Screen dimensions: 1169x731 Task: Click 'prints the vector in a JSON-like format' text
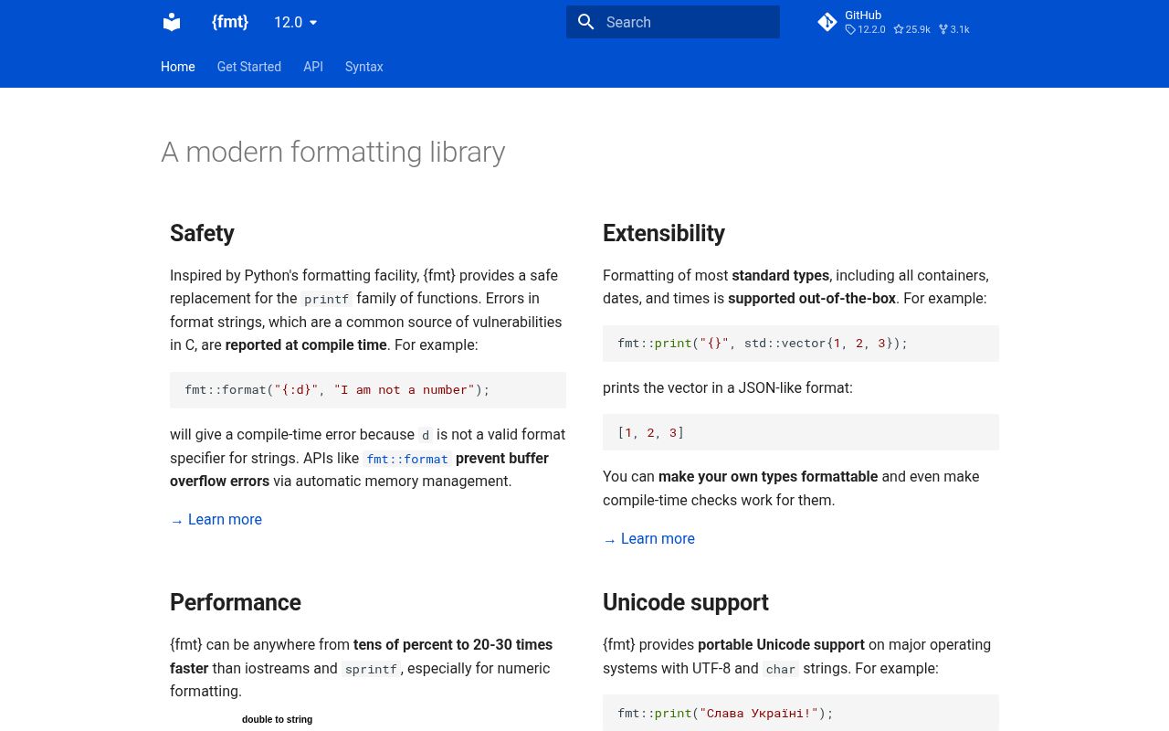[727, 387]
